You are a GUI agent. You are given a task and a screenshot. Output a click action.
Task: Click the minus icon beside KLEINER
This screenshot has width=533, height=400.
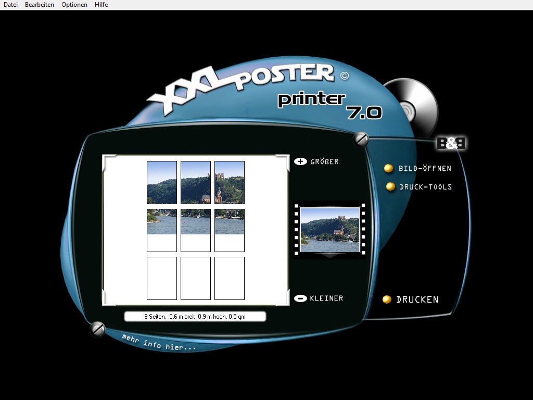300,298
